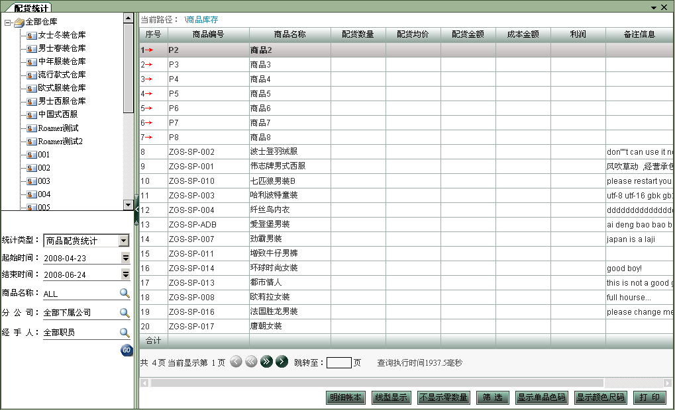The width and height of the screenshot is (675, 410).
Task: Click inside the 跳转至 page input field
Action: click(x=339, y=361)
